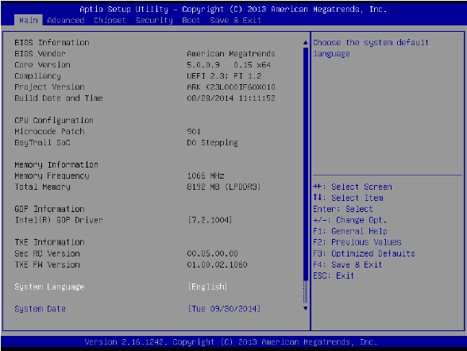The width and height of the screenshot is (467, 351).
Task: Go to the Security tab
Action: click(154, 20)
